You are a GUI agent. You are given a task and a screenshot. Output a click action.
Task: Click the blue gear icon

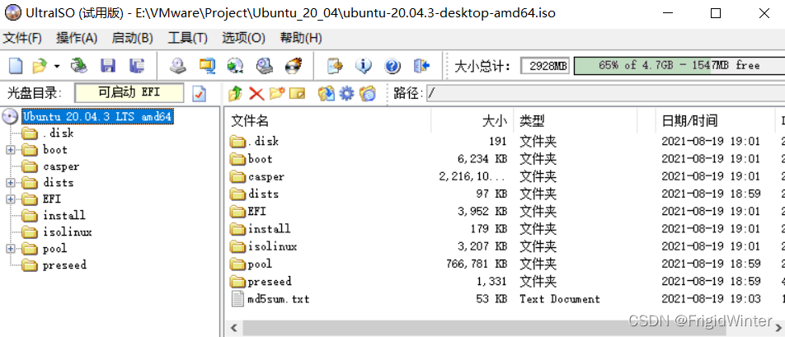[346, 93]
